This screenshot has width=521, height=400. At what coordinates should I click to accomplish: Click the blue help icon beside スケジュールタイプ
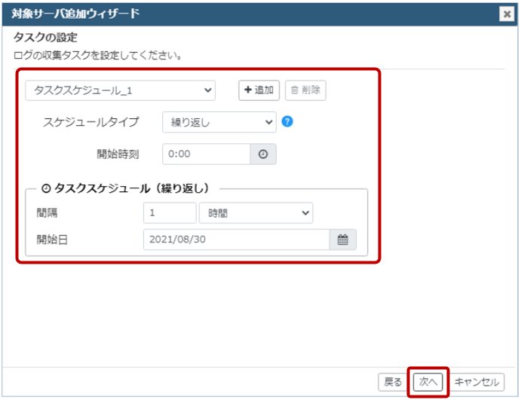point(287,121)
